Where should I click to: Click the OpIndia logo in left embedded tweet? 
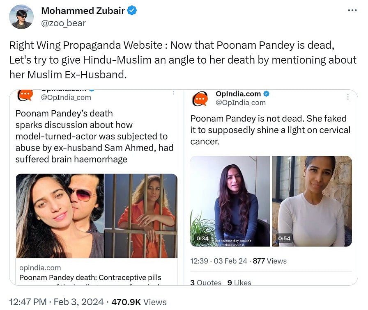click(25, 95)
